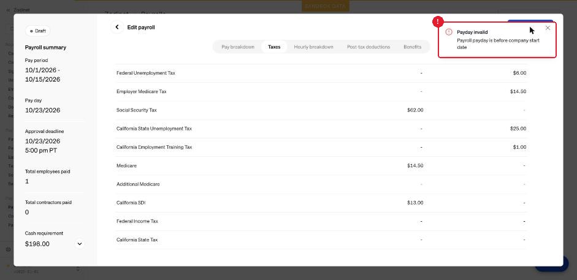Click the $13.00 California SDI amount

[415, 203]
